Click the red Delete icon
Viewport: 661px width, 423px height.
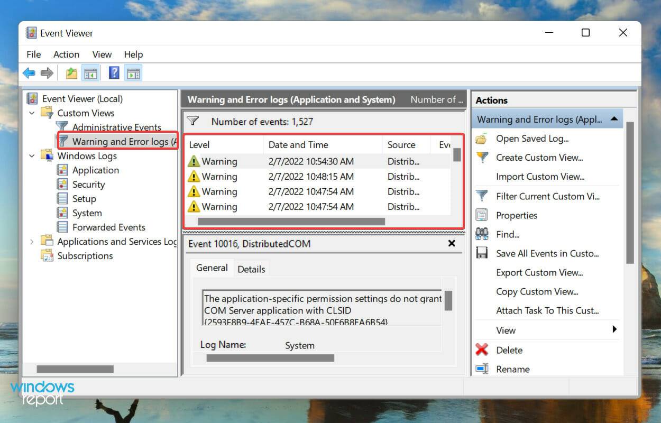482,350
